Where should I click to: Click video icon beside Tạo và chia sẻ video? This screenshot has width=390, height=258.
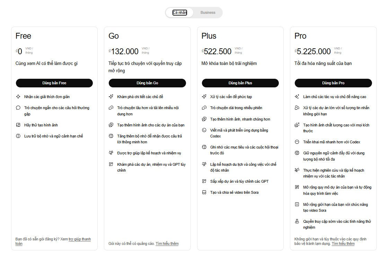click(x=204, y=192)
